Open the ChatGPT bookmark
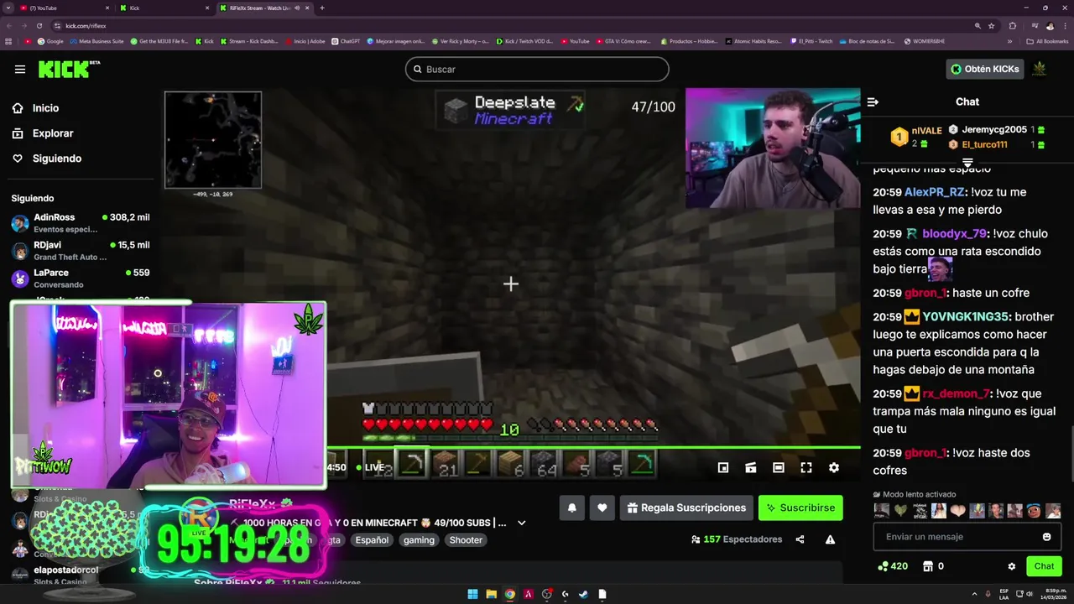Screen dimensions: 1074x604 click(346, 41)
